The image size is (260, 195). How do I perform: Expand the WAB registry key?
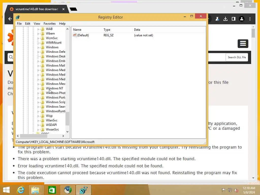[x=38, y=29]
